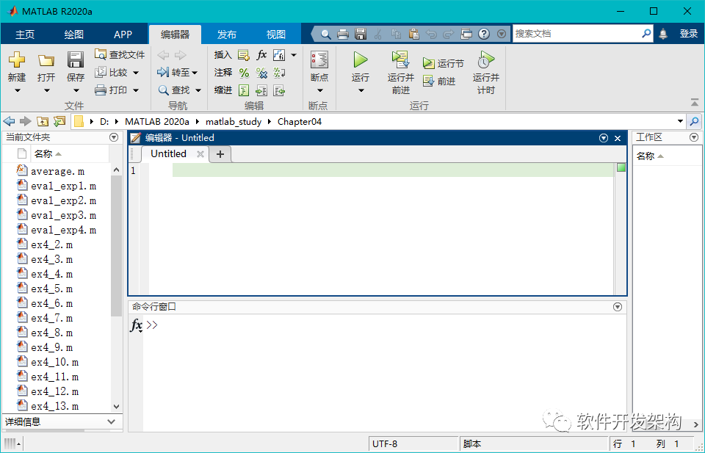Viewport: 705px width, 453px height.
Task: Click the insert function fx icon
Action: coord(261,55)
